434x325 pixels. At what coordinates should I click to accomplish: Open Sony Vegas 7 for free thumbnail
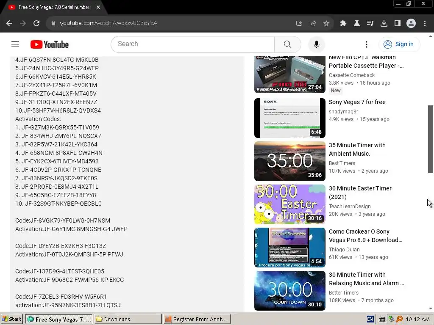[x=290, y=118]
